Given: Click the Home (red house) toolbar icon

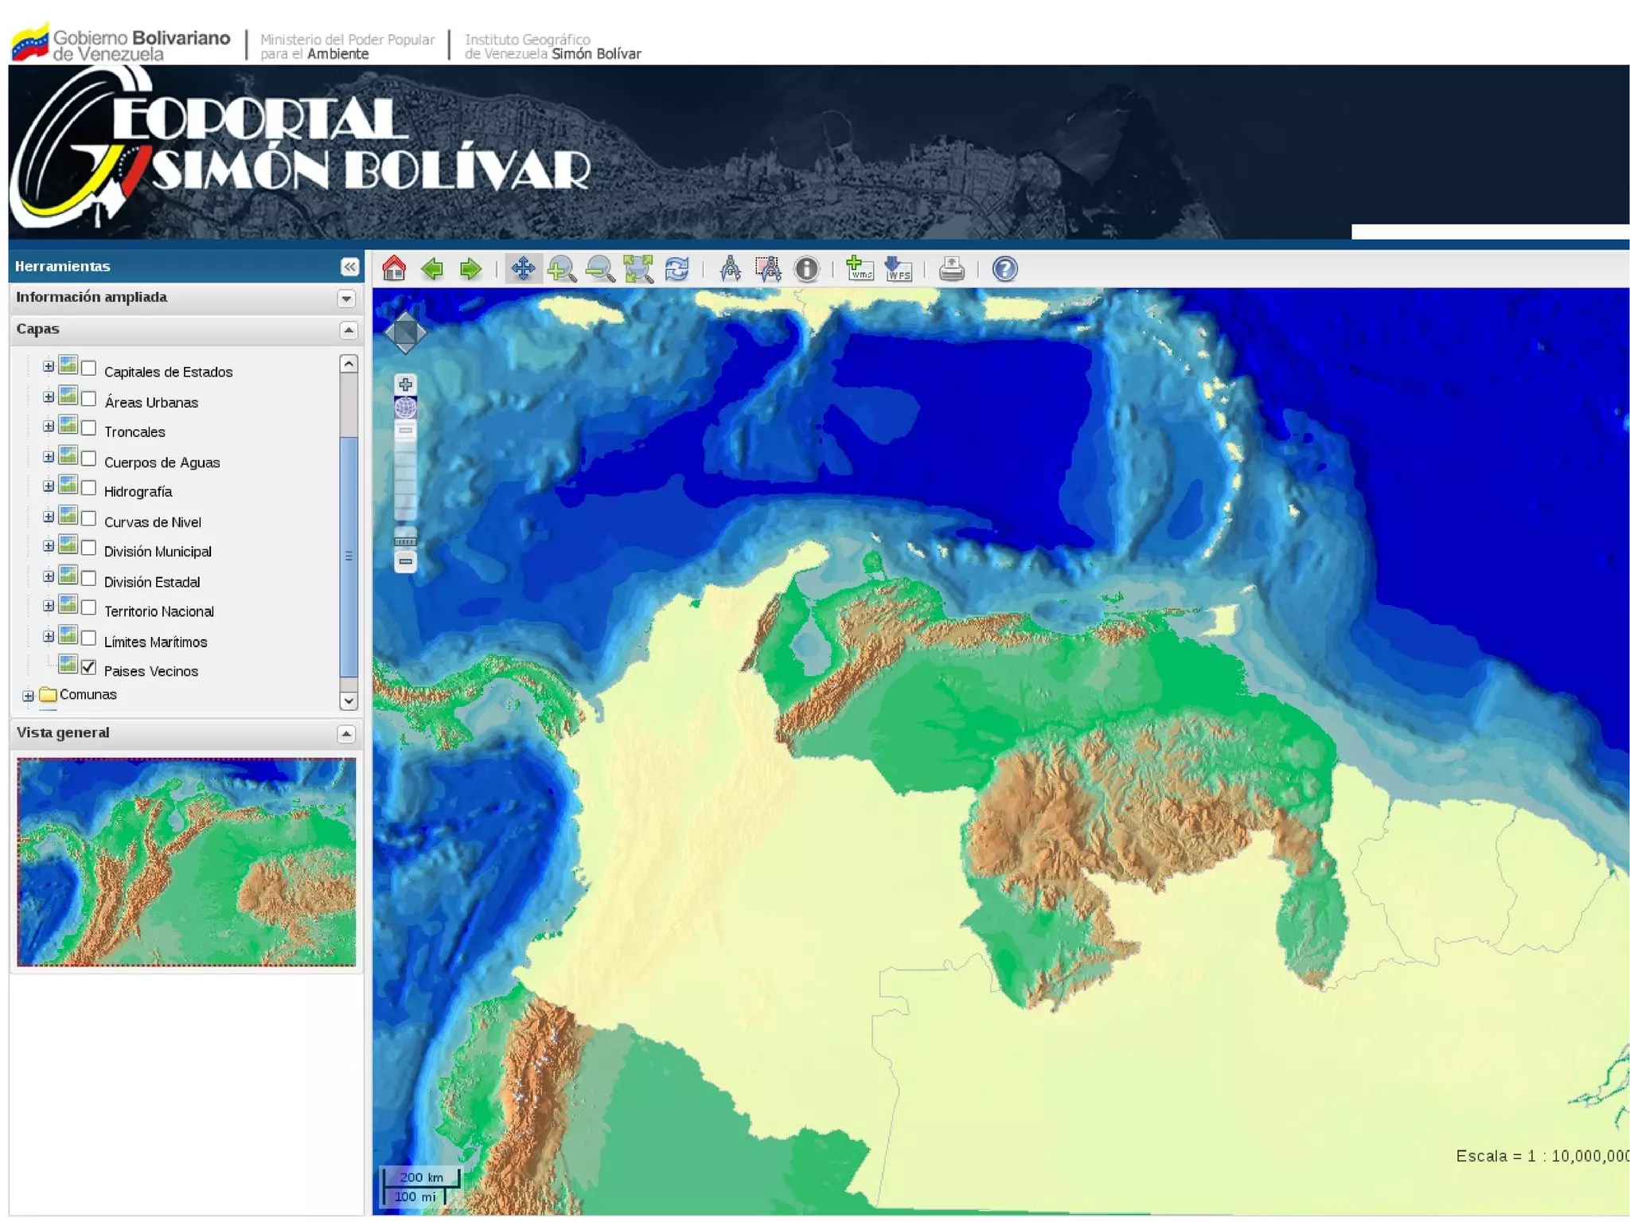Looking at the screenshot, I should click(x=394, y=269).
